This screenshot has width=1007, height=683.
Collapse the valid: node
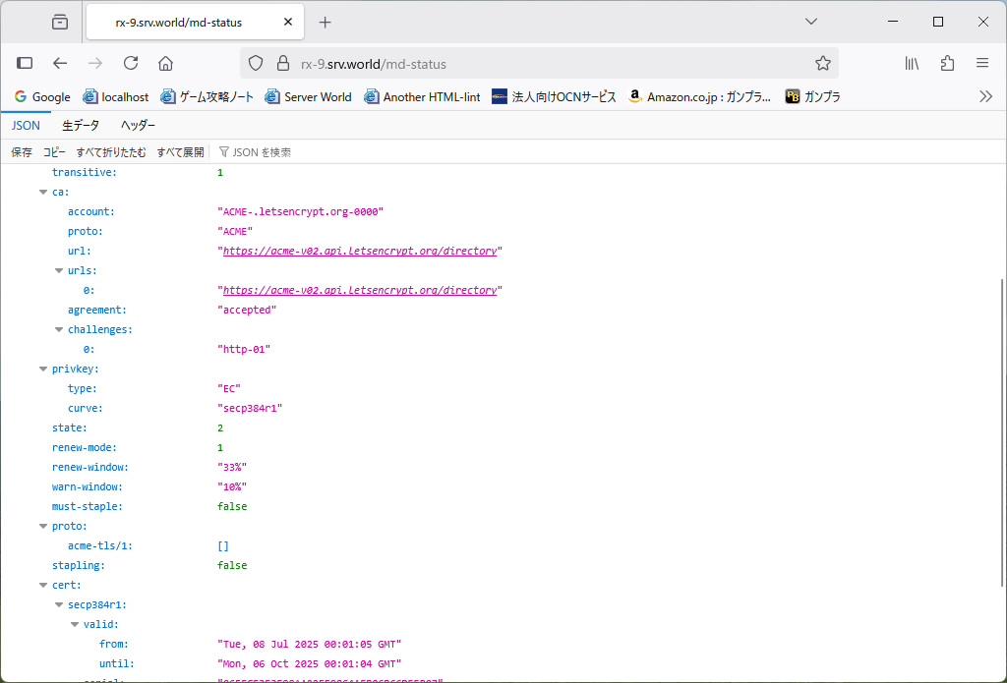(75, 625)
